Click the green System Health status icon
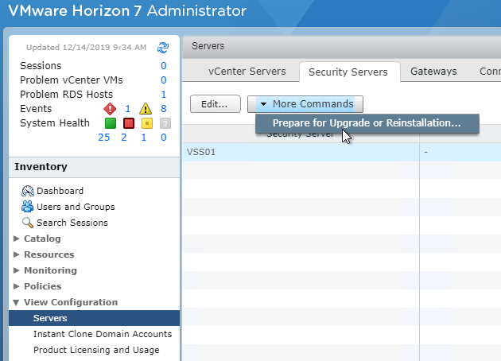The image size is (501, 361). (x=111, y=123)
